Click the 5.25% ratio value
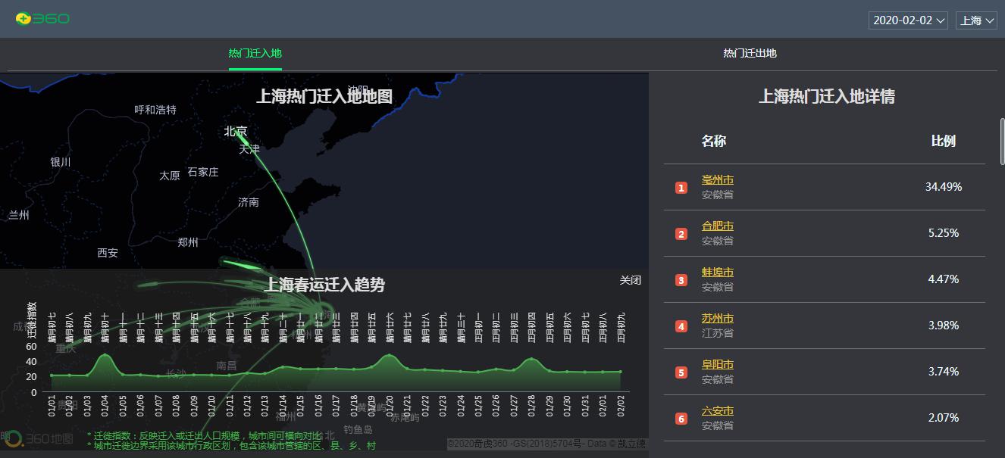 click(x=944, y=233)
